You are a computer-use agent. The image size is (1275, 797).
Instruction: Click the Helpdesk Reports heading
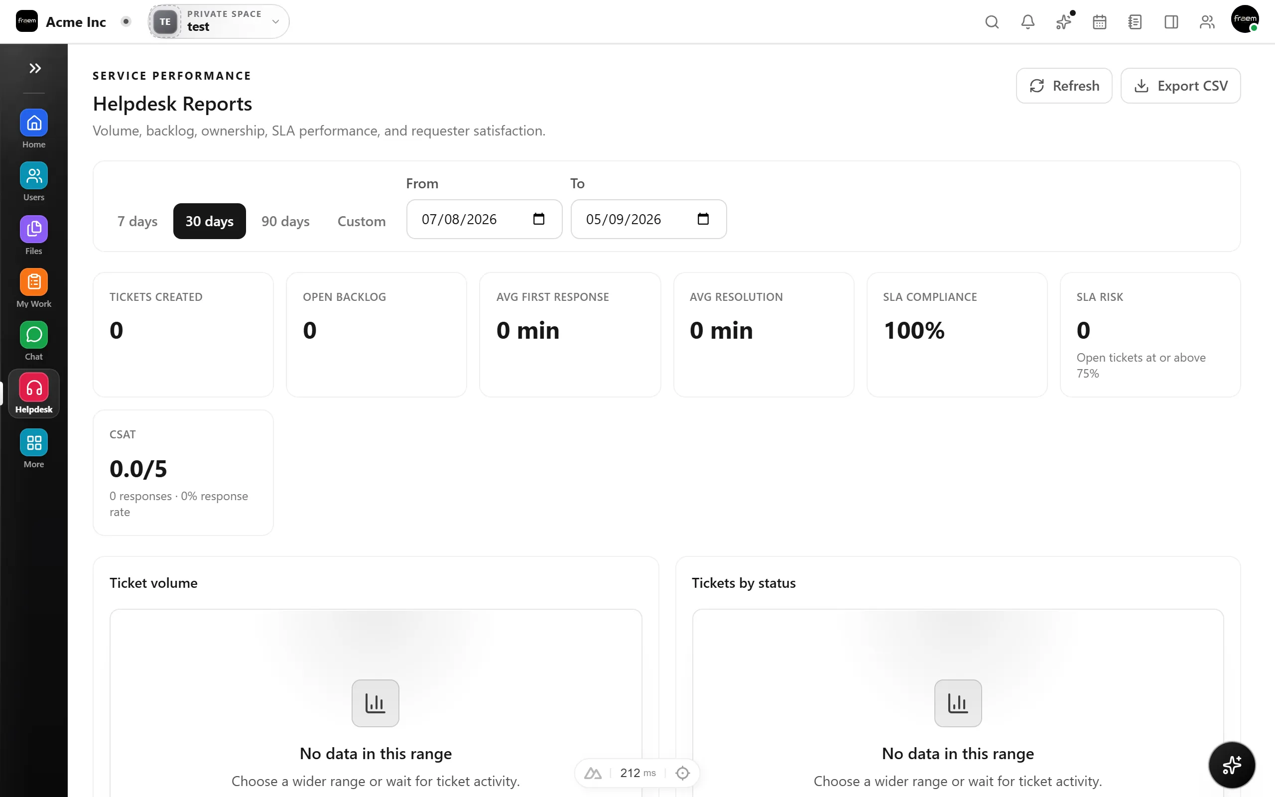point(172,103)
